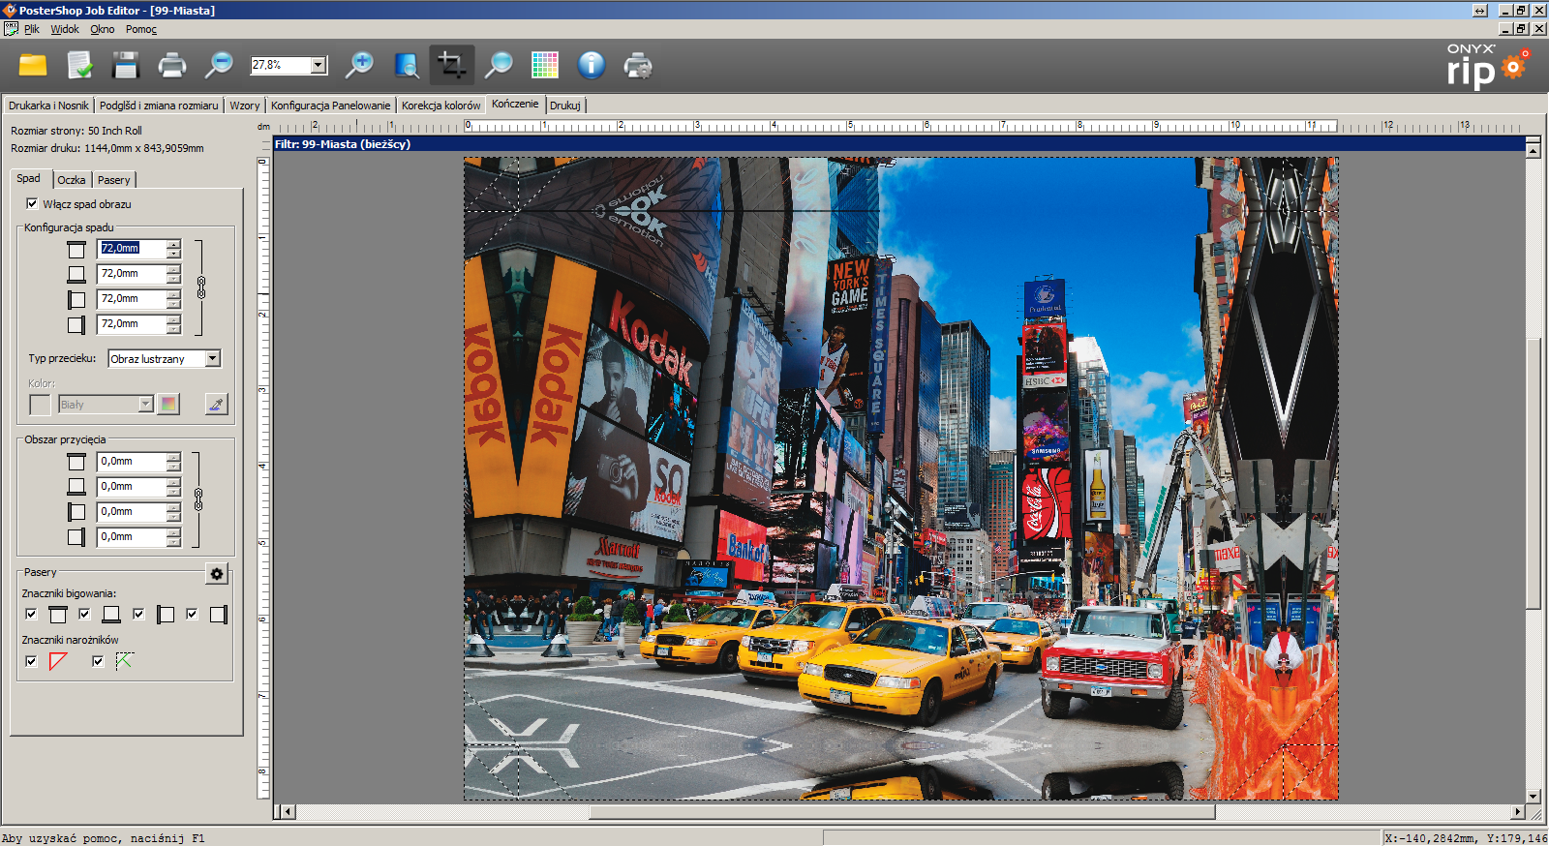Click the left crop area edge icon
Image resolution: width=1549 pixels, height=846 pixels.
click(x=76, y=512)
